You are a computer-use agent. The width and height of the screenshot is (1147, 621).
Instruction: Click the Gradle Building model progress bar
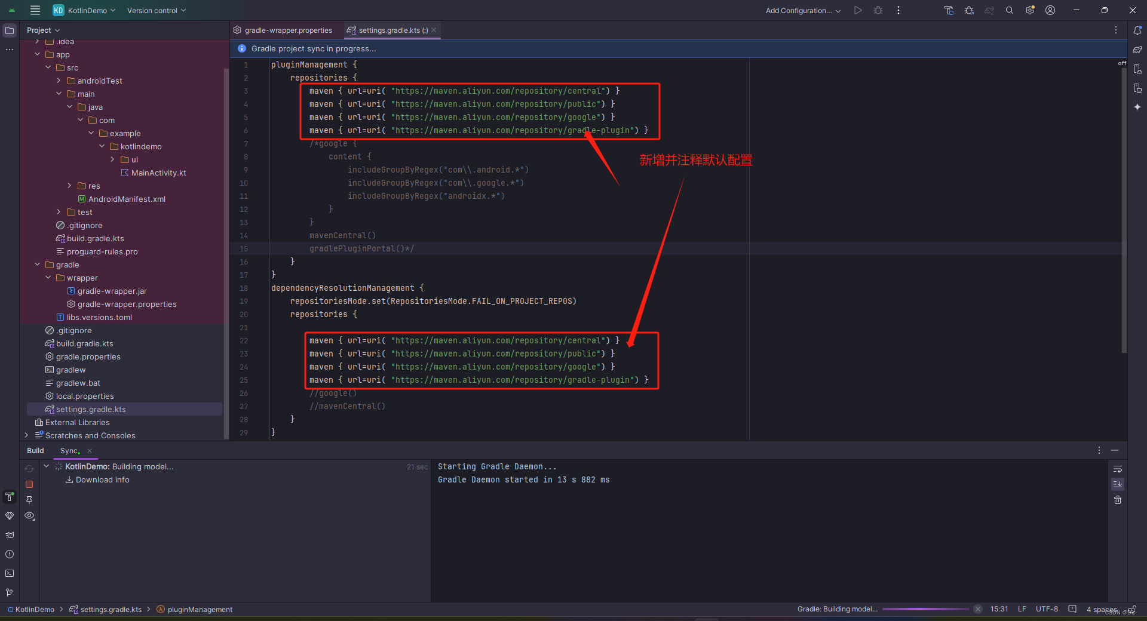[925, 609]
